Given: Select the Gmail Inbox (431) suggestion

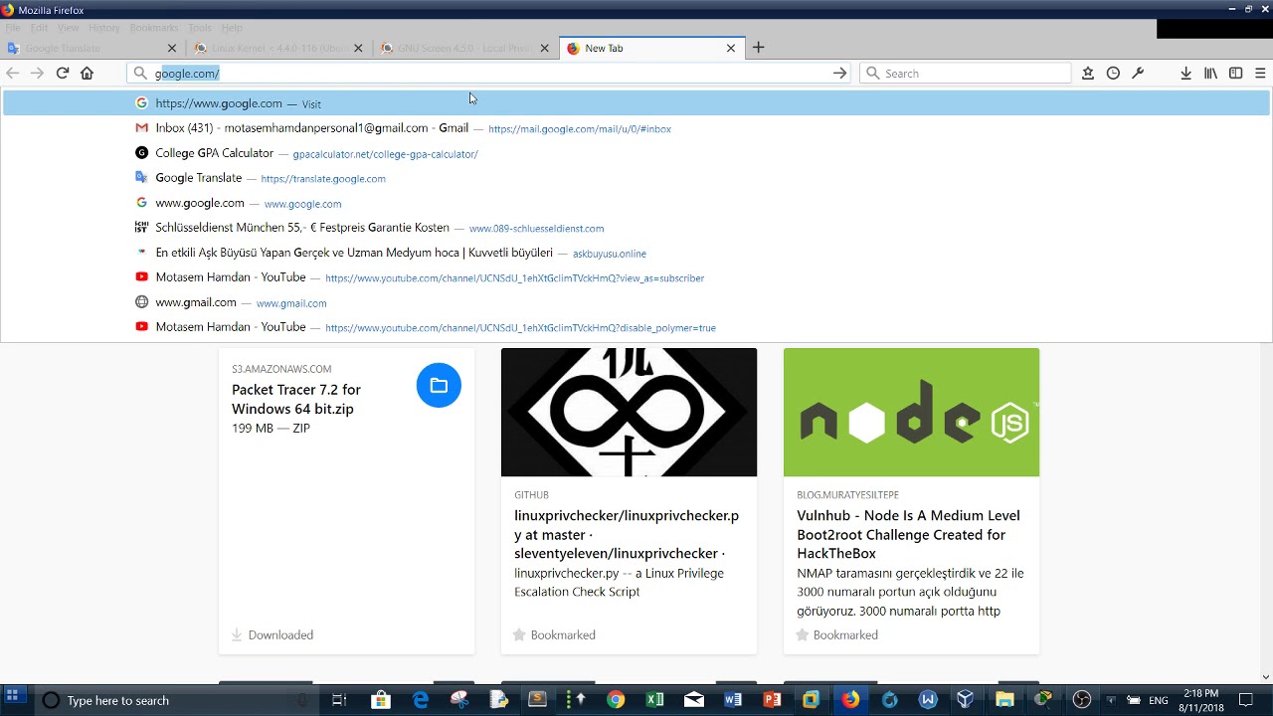Looking at the screenshot, I should click(x=636, y=128).
